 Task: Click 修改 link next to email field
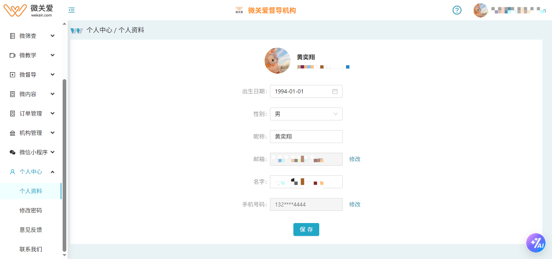354,159
